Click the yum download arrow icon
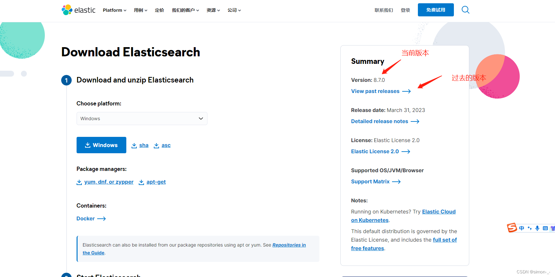Image resolution: width=555 pixels, height=277 pixels. click(x=79, y=182)
